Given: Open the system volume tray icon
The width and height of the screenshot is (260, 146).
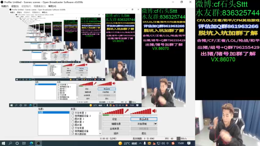Looking at the screenshot, I should (x=163, y=143).
